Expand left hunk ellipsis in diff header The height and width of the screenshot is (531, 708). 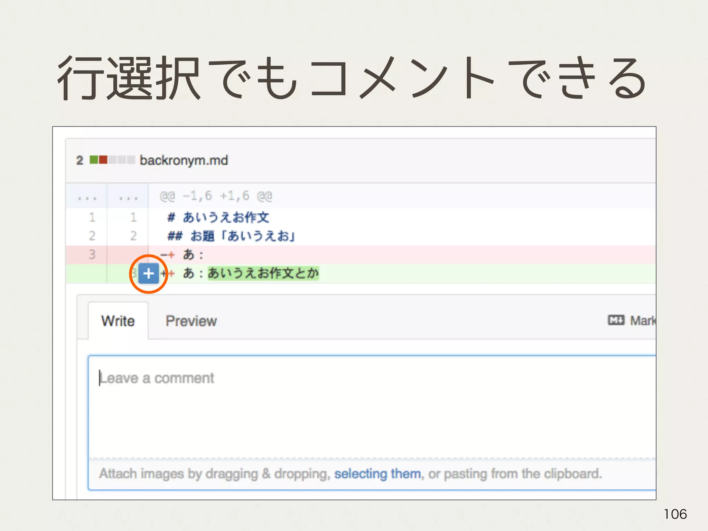click(x=87, y=197)
